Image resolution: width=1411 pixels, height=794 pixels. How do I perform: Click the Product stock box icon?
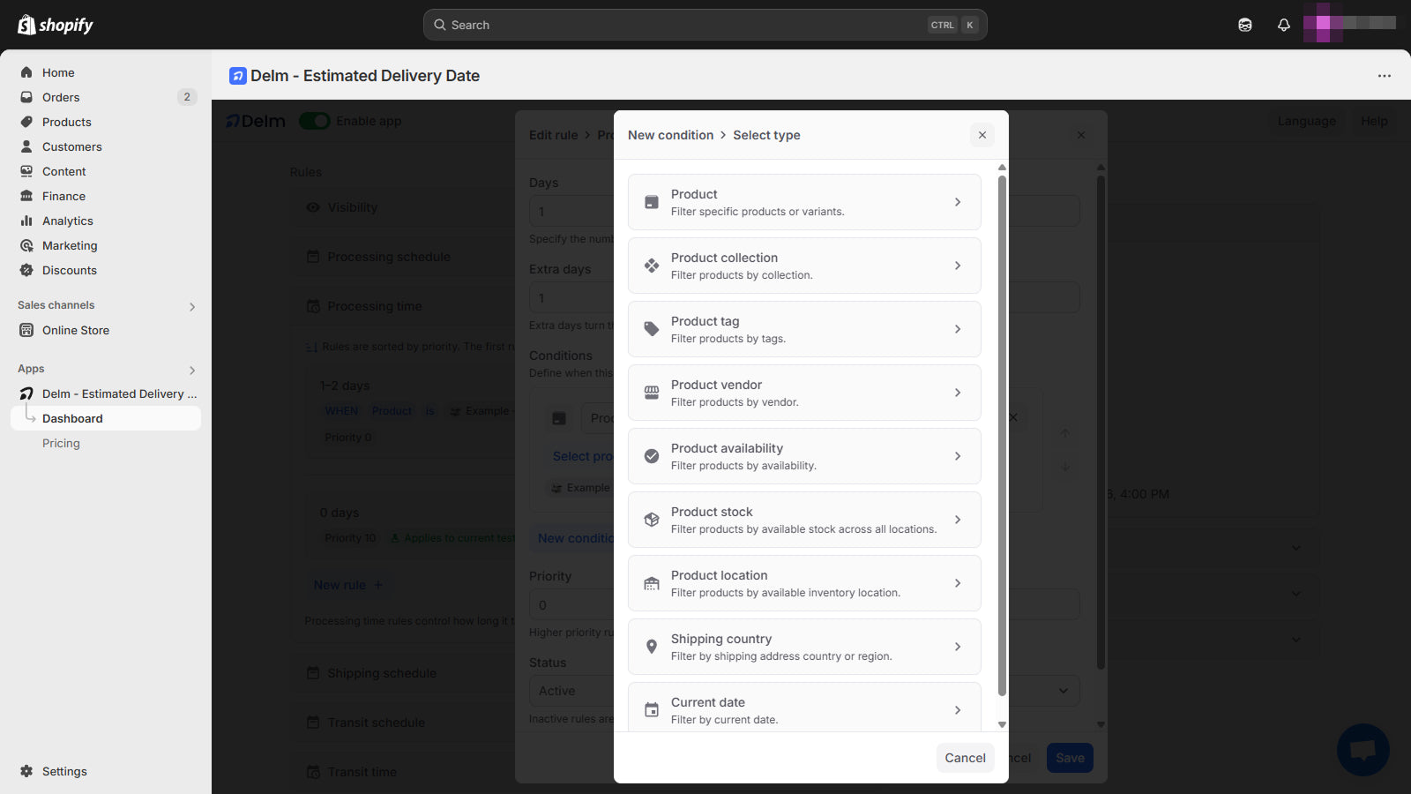click(652, 520)
